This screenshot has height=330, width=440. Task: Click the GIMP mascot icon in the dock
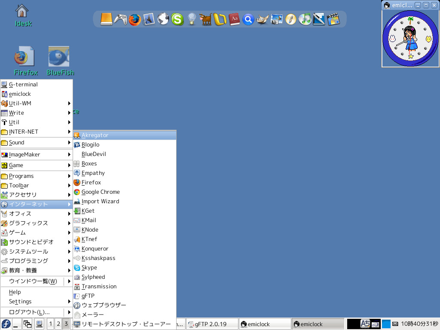tap(263, 19)
